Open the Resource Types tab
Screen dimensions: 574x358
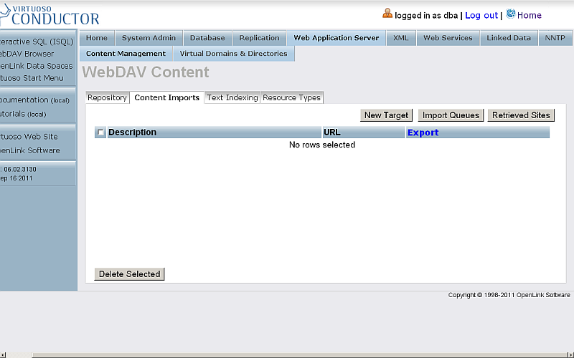point(291,98)
